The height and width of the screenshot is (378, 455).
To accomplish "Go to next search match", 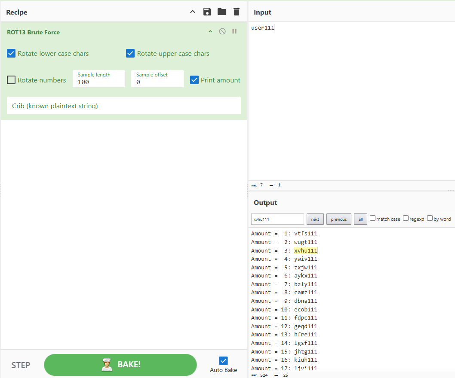I will (x=315, y=219).
